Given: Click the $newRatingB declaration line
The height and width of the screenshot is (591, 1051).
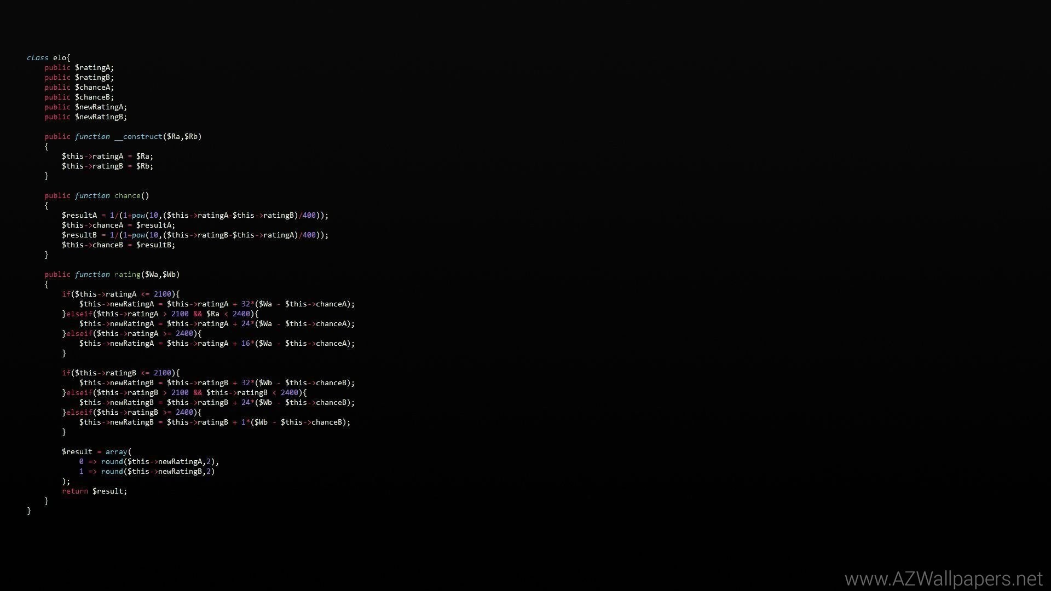Looking at the screenshot, I should tap(85, 117).
